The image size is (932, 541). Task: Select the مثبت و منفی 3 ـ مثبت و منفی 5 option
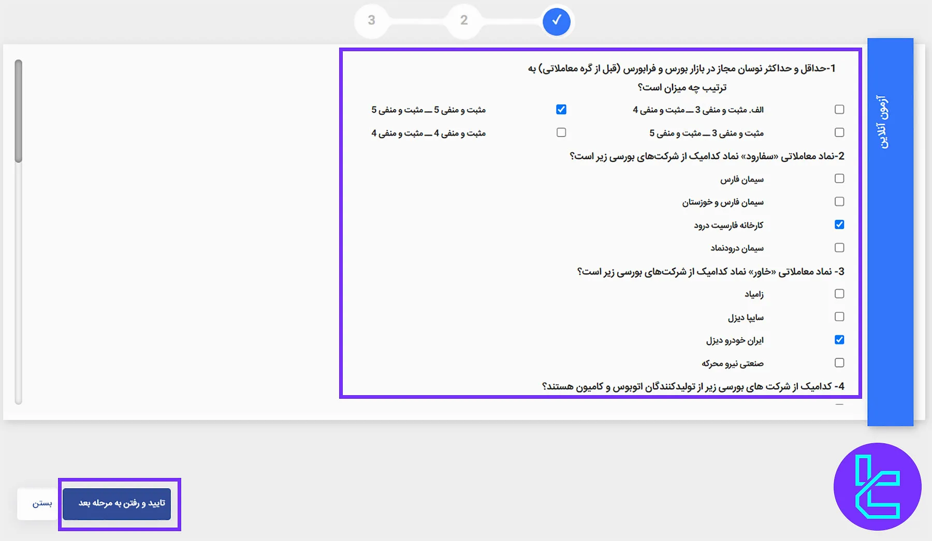click(x=839, y=132)
